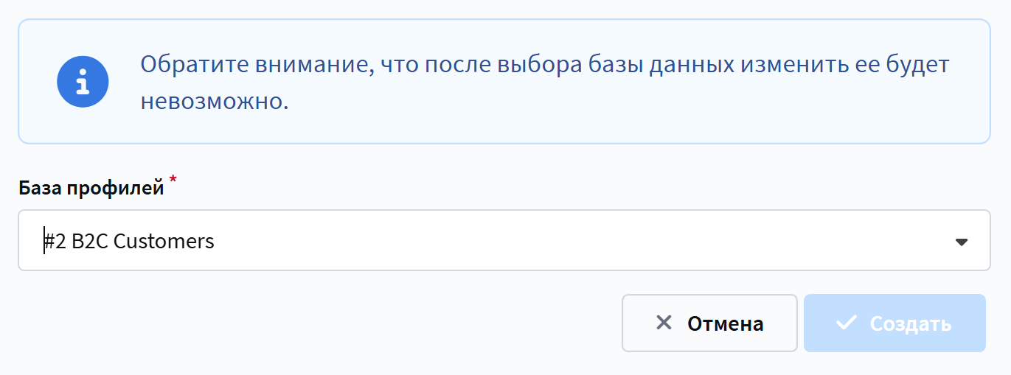This screenshot has height=375, width=1011.
Task: Click "B2C" in the selected database name
Action: click(x=90, y=241)
